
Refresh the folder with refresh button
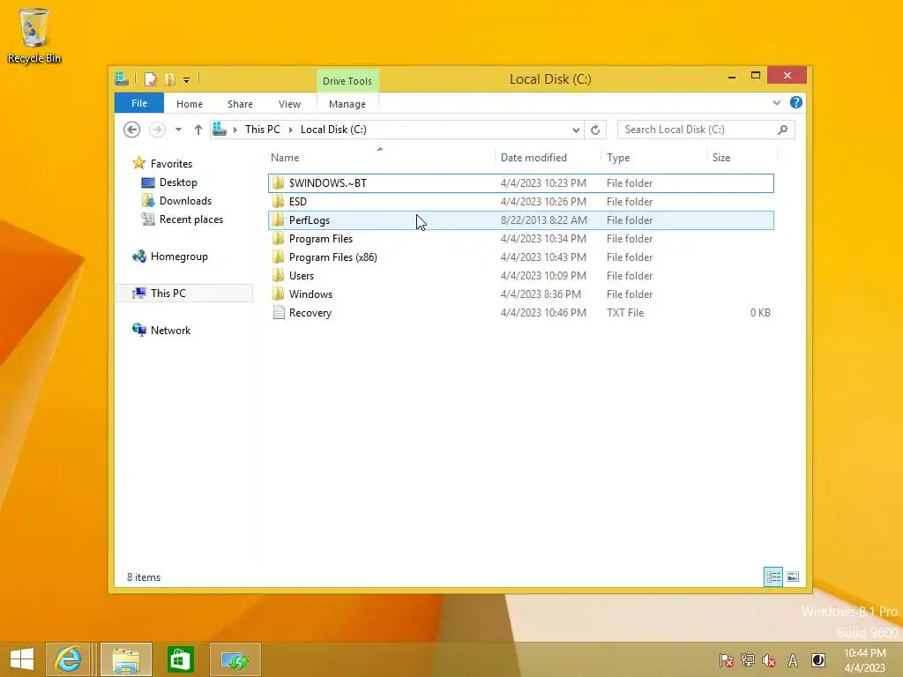595,130
